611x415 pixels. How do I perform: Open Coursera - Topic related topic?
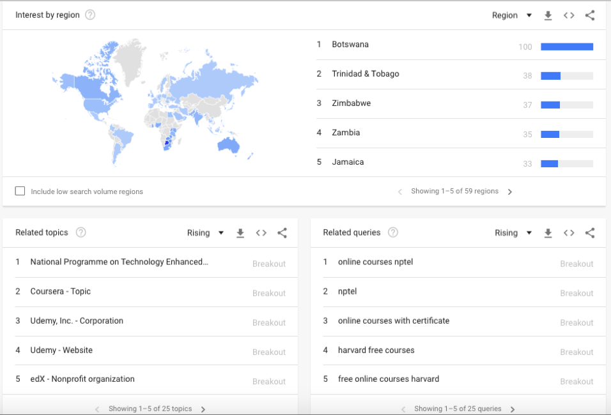point(61,291)
